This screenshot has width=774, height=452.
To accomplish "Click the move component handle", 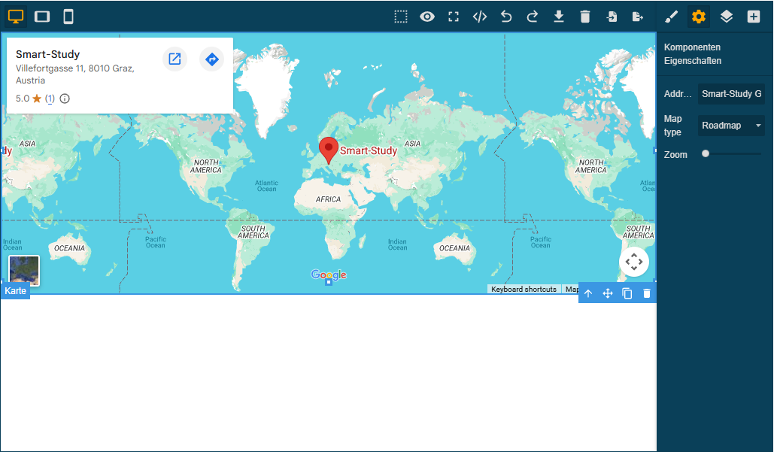I will (x=608, y=293).
